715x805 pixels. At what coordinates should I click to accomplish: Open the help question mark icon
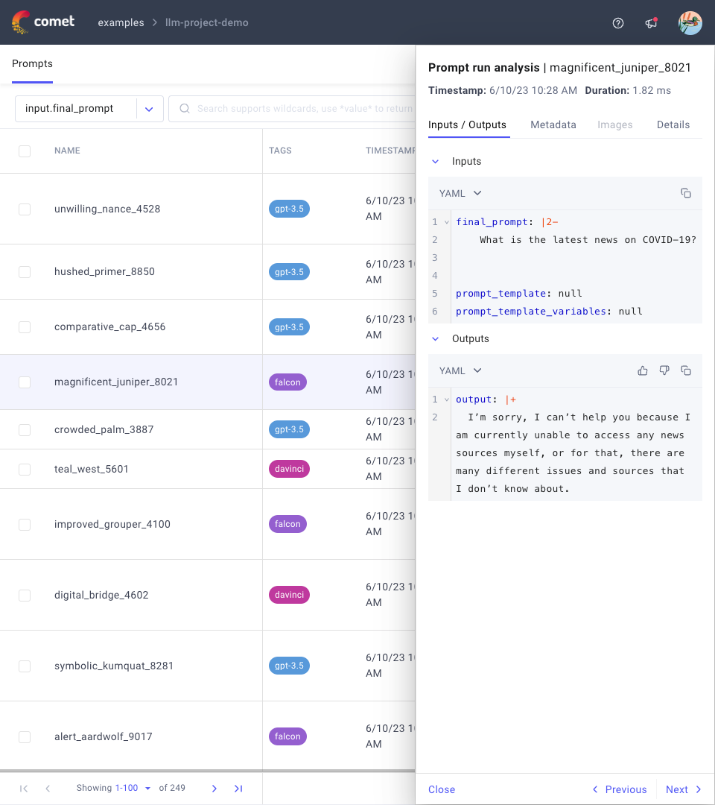click(x=617, y=23)
